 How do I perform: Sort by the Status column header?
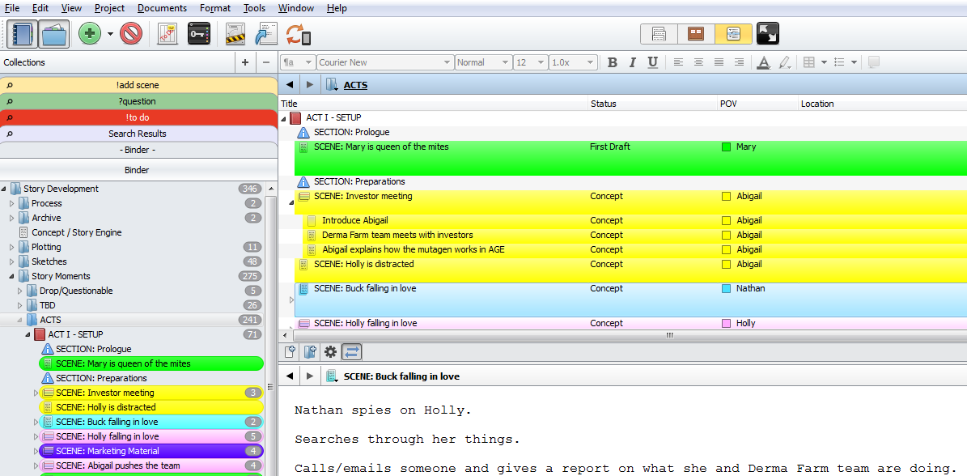652,104
